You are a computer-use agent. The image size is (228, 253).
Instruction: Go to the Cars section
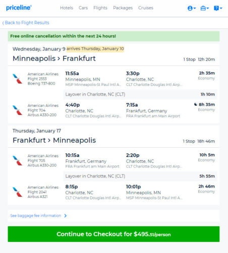point(83,8)
